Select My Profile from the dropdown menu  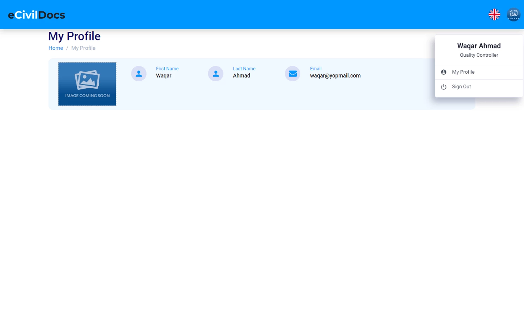point(463,72)
